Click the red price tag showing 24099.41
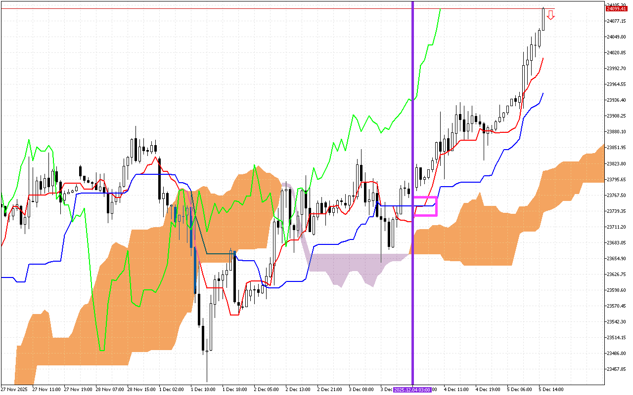Screen dimensions: 633x395 pyautogui.click(x=617, y=8)
